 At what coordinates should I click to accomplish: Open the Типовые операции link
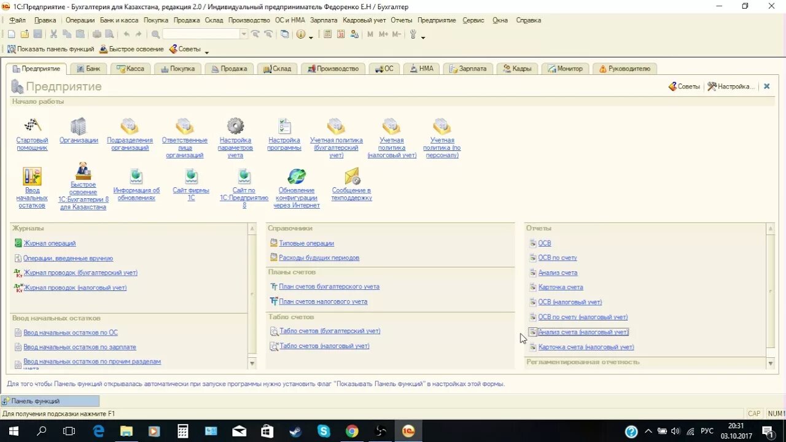[306, 244]
